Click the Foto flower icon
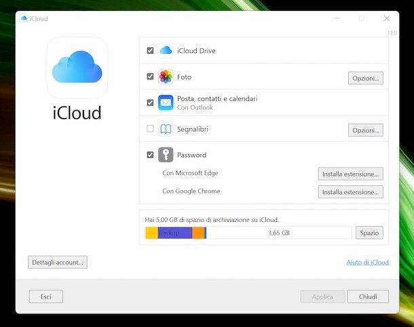Screen dimensions: 414x327 (x=166, y=77)
